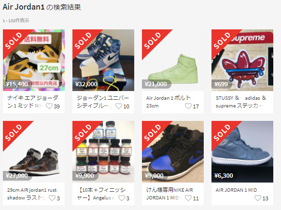The image size is (281, 210).
Task: Open the Supreme sticker ¥699 image
Action: click(x=242, y=60)
